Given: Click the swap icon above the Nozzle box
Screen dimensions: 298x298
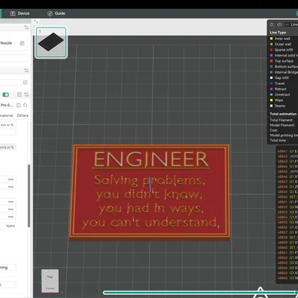Looking at the screenshot, I should pos(26,28).
